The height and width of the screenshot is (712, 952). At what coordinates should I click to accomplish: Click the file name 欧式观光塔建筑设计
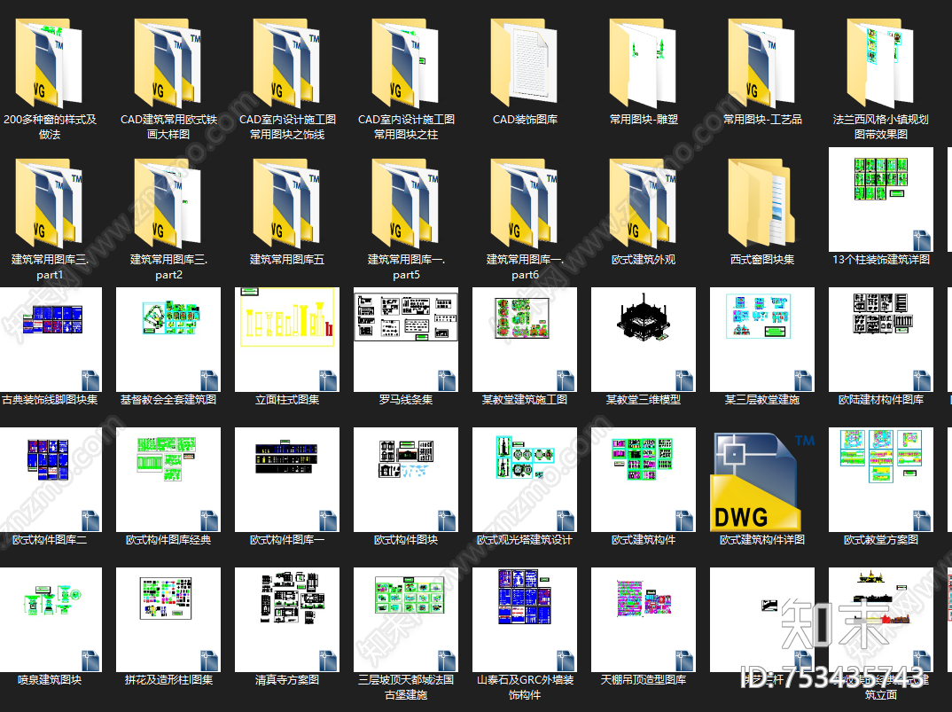click(525, 539)
